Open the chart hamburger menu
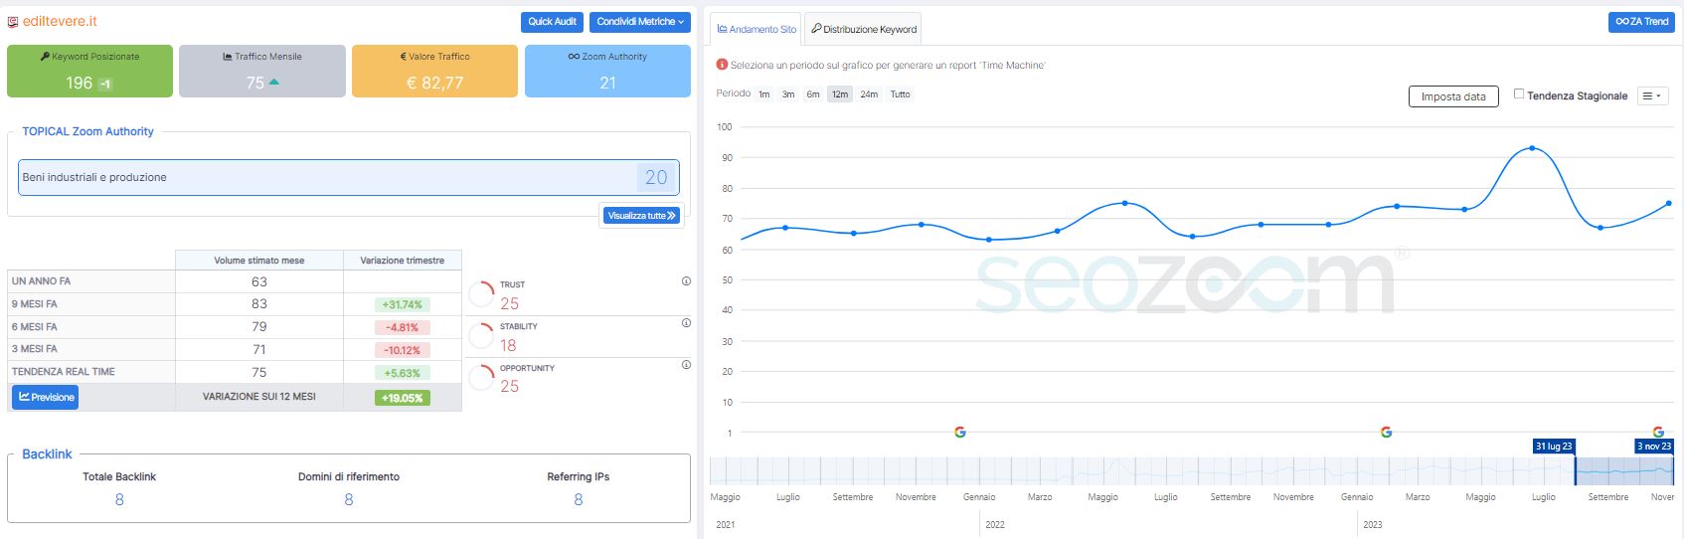1684x539 pixels. (1652, 96)
